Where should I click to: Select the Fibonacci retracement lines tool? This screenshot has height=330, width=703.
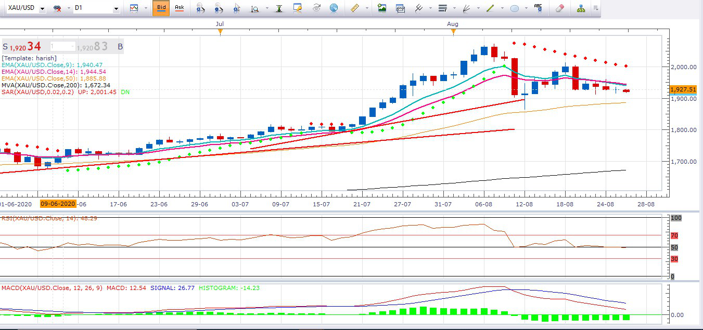tap(443, 8)
